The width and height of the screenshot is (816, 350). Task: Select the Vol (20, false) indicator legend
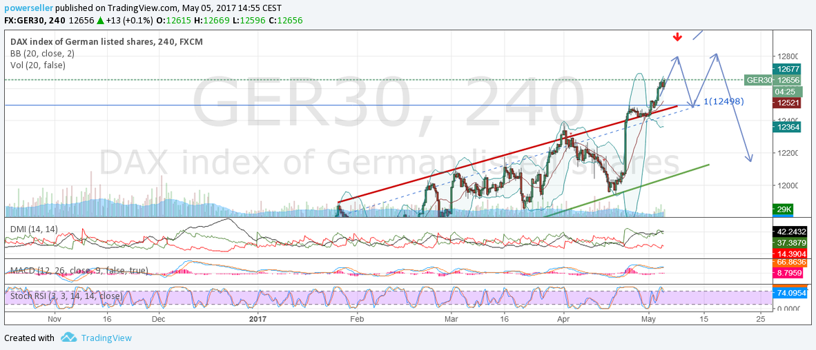click(37, 65)
